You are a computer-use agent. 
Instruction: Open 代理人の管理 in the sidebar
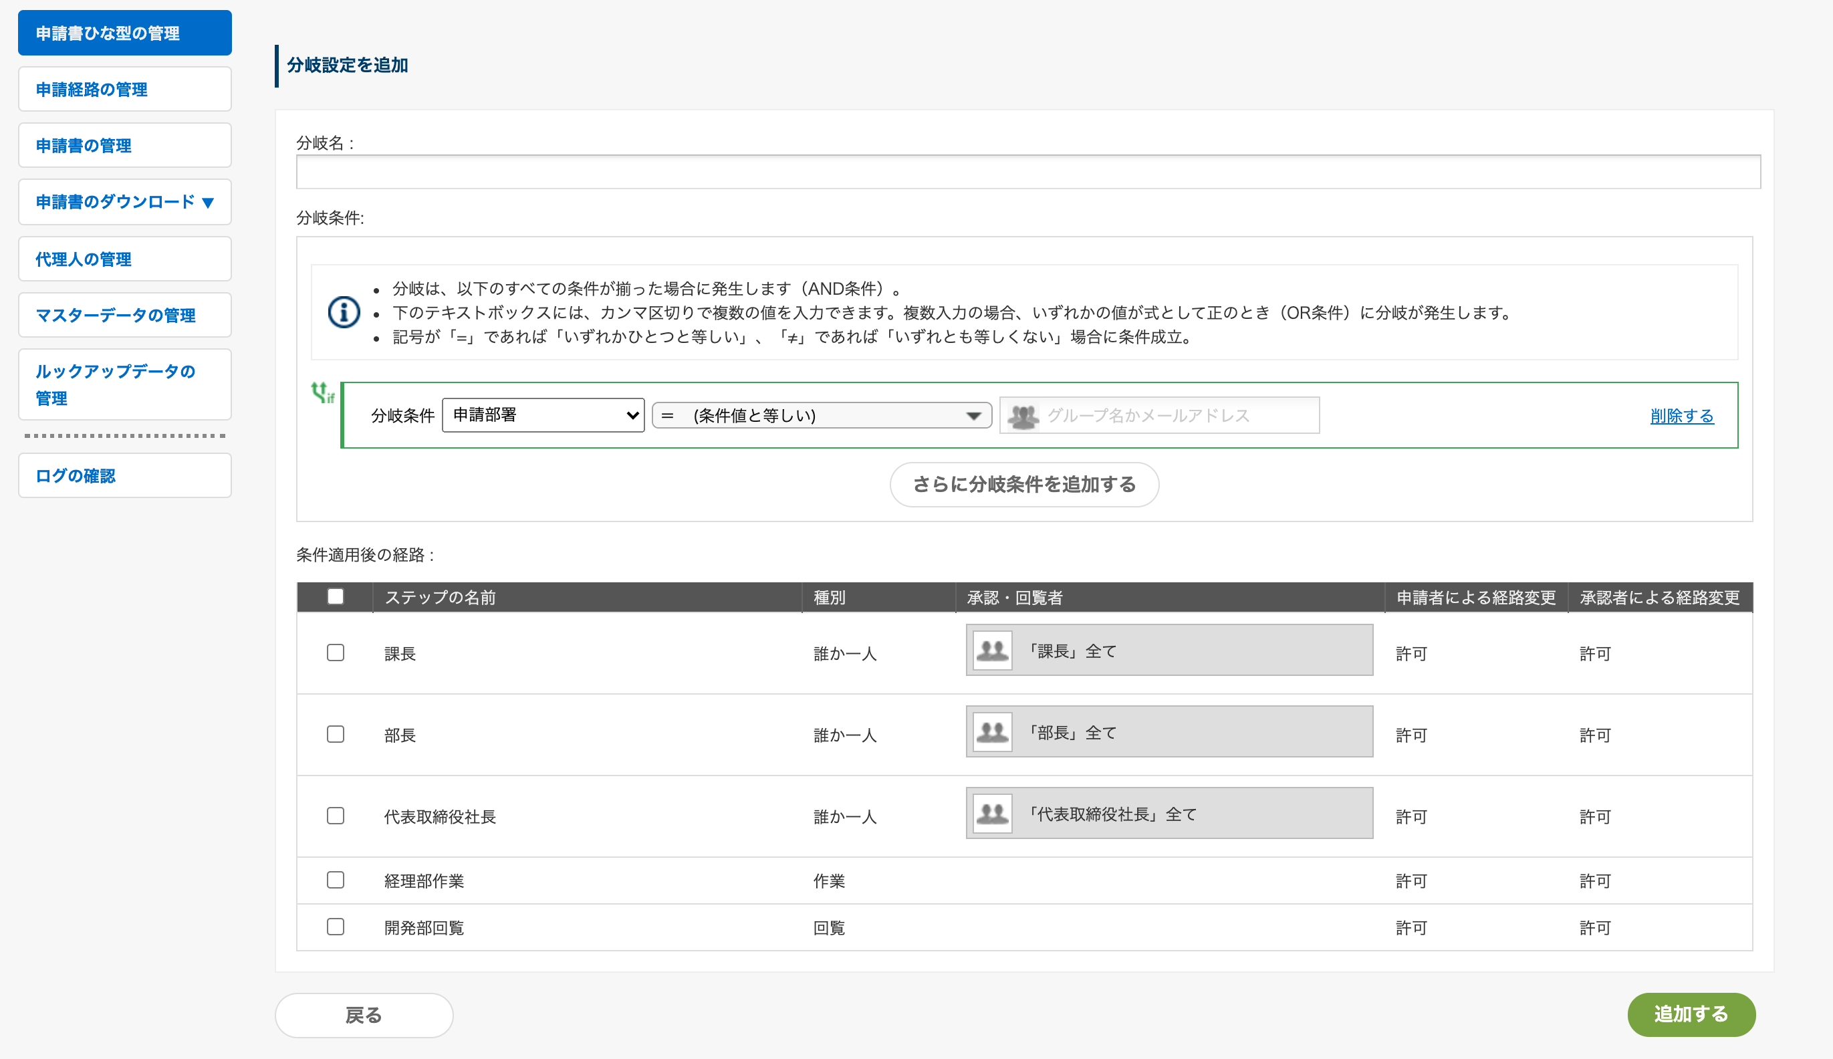125,259
